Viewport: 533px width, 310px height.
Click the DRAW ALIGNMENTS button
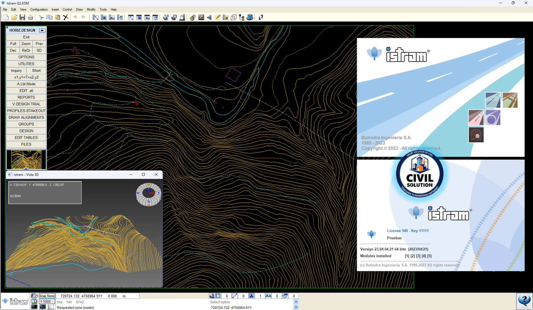click(x=26, y=118)
